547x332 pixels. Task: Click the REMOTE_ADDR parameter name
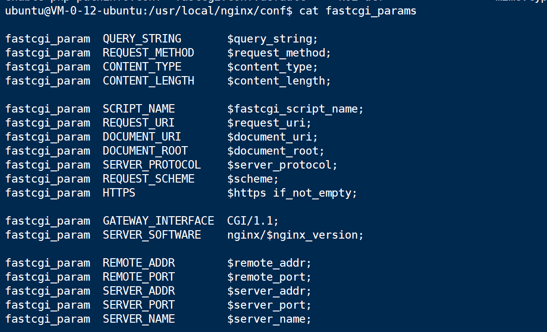pyautogui.click(x=139, y=262)
